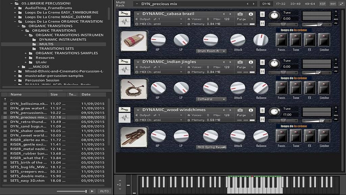Enable the Focus button on cabasa brazil
This screenshot has width=346, height=195.
pos(281,40)
